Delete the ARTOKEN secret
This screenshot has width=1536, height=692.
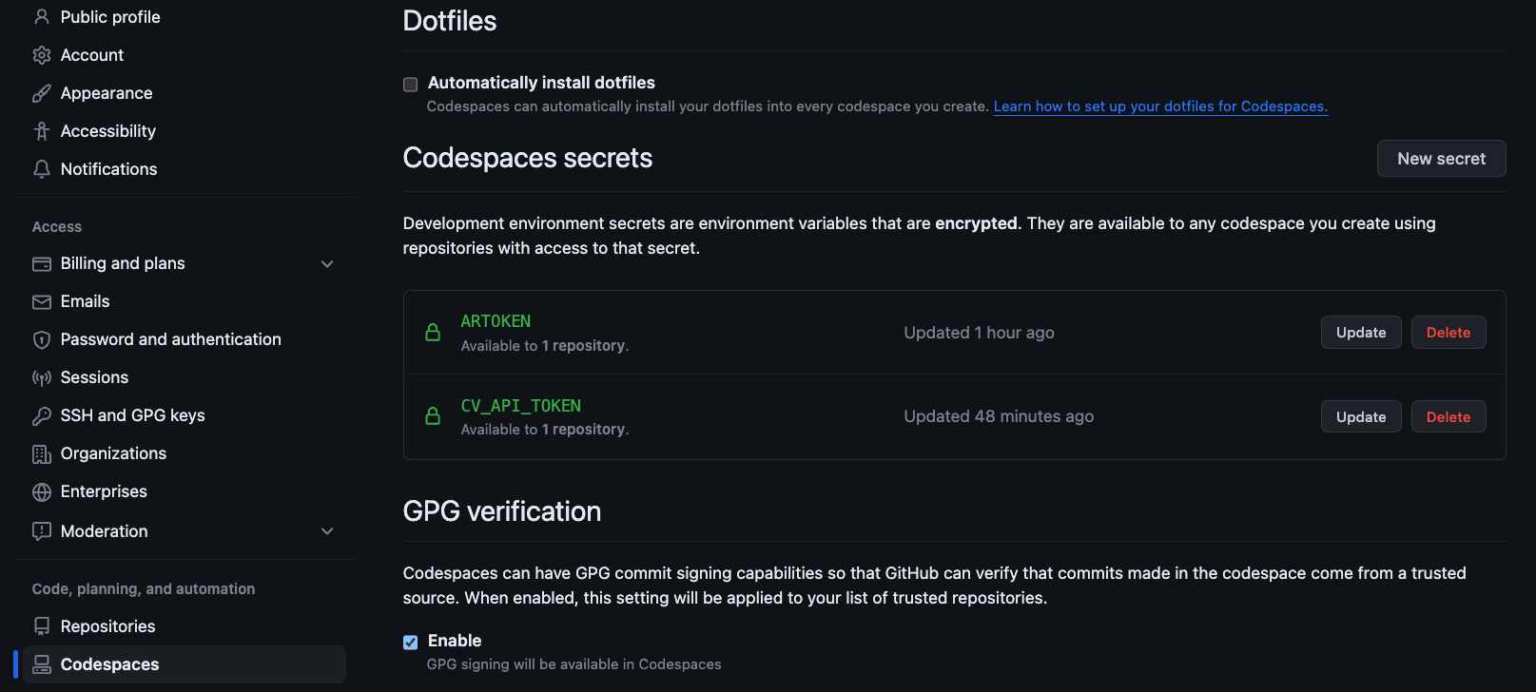point(1448,333)
